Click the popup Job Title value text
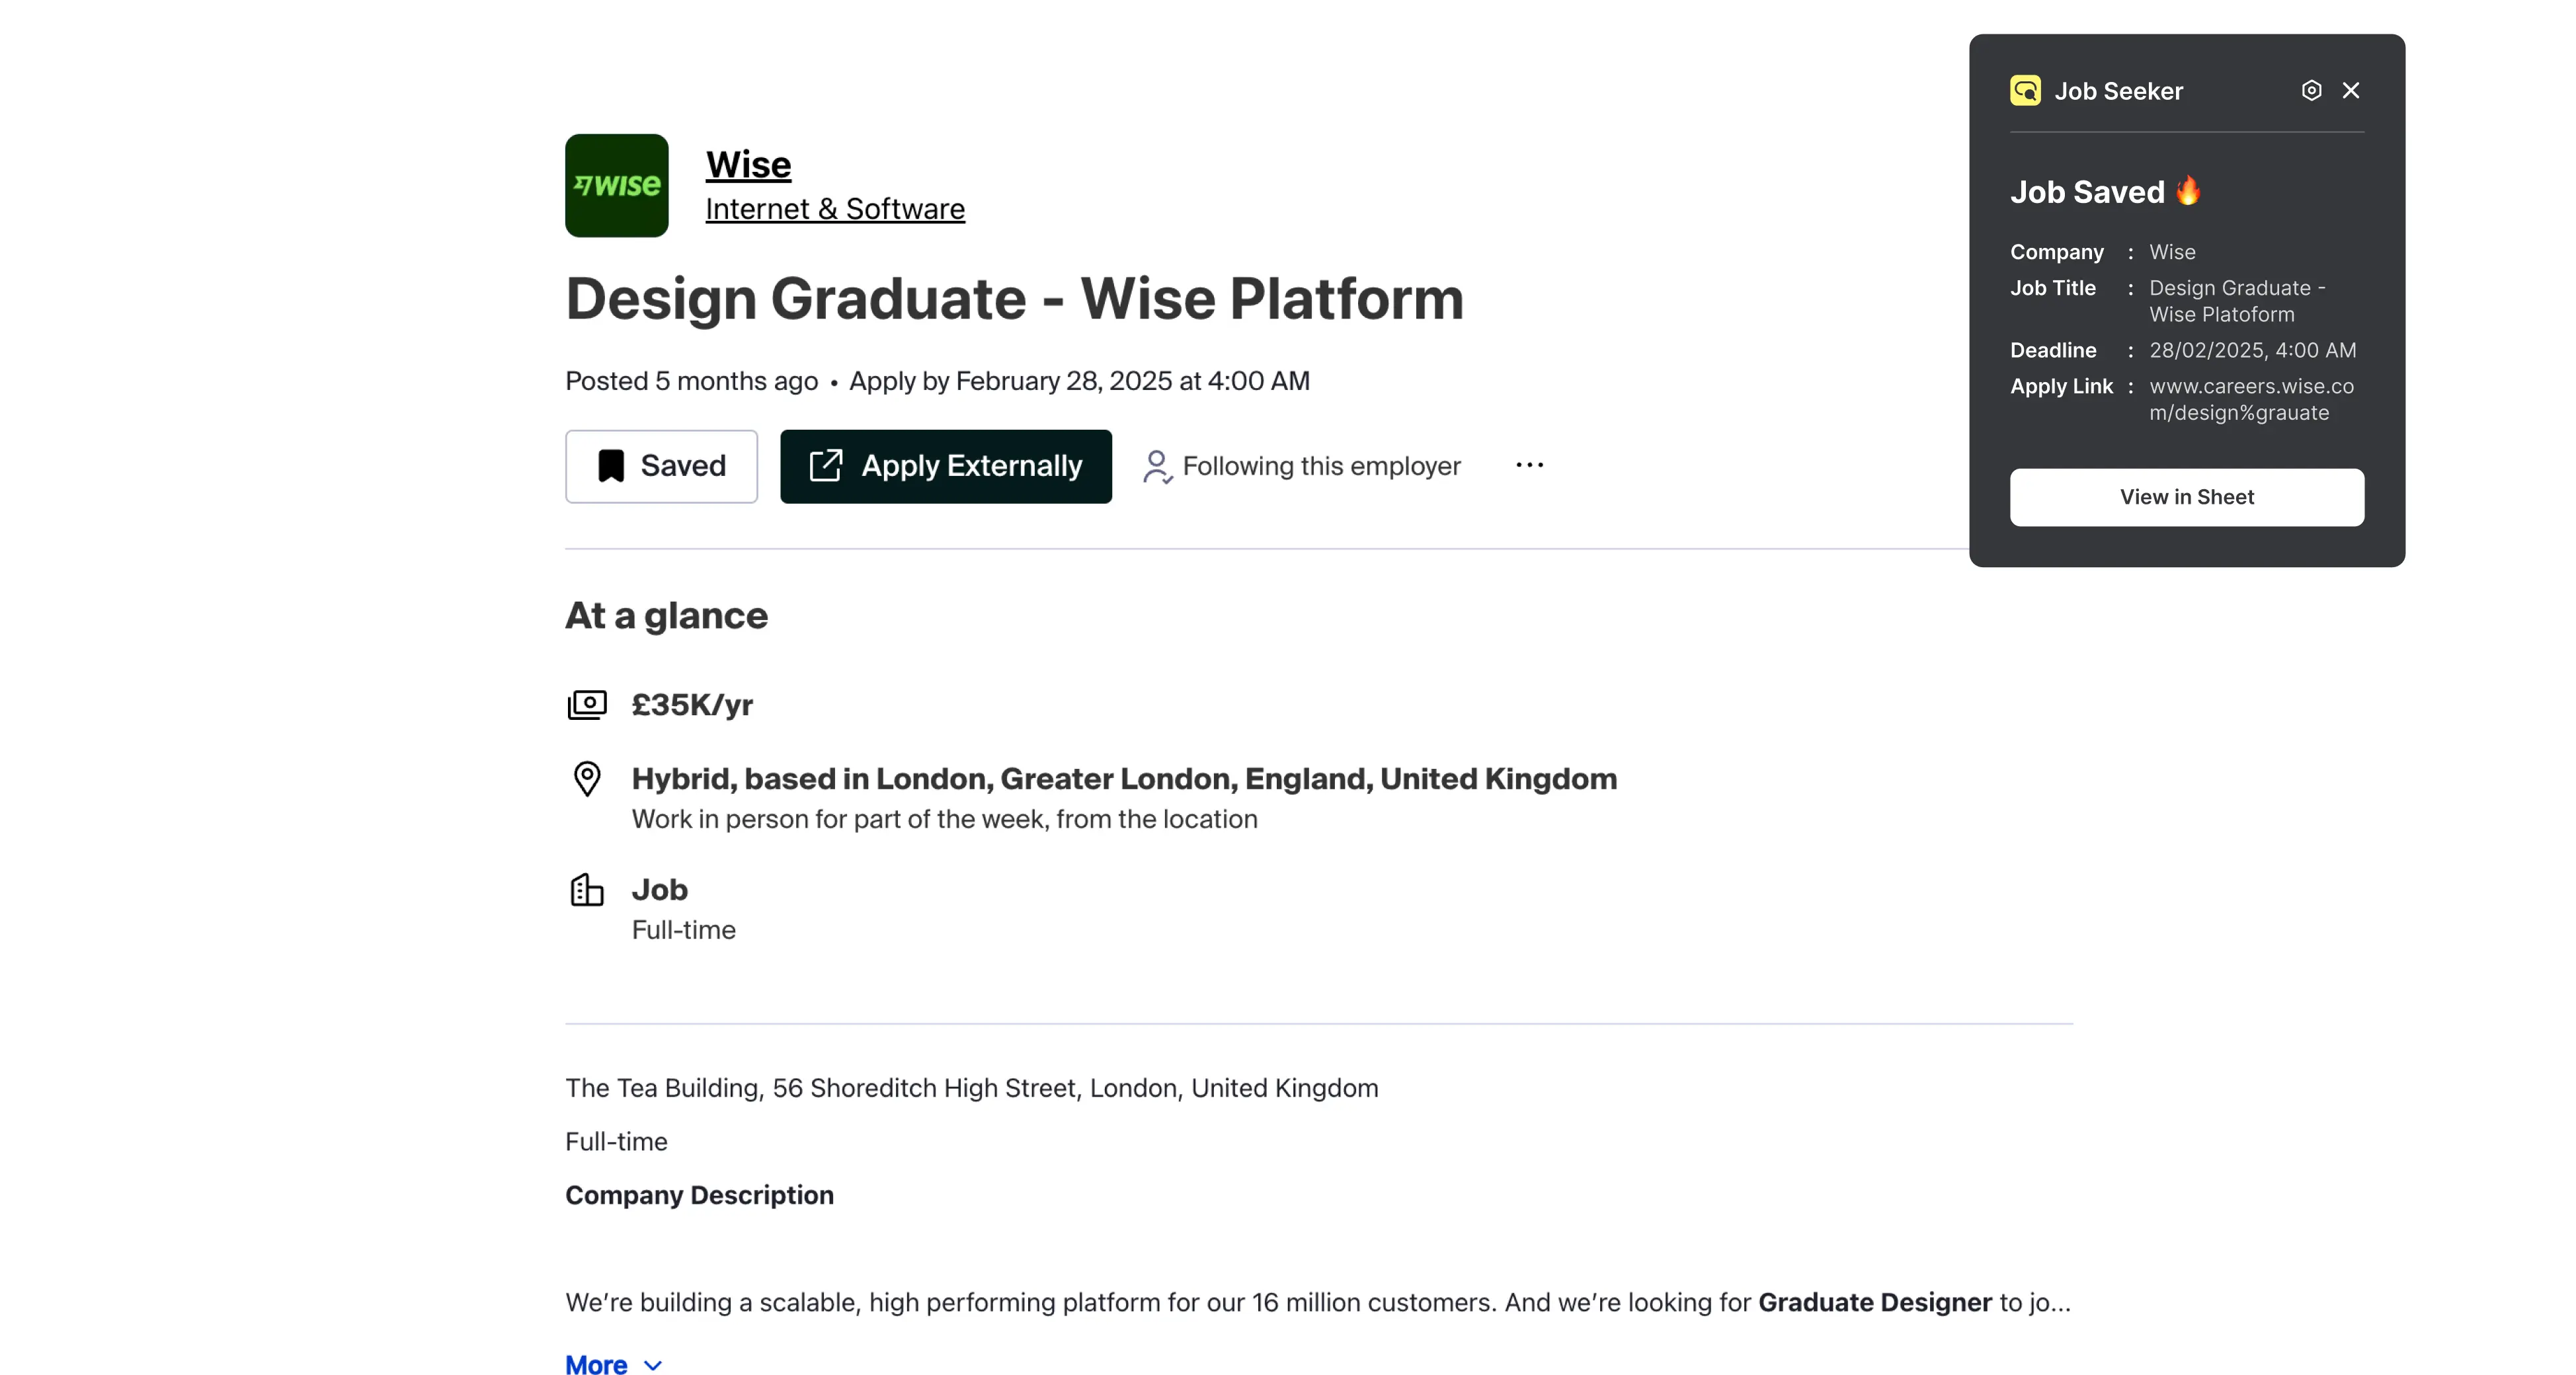 (x=2237, y=301)
